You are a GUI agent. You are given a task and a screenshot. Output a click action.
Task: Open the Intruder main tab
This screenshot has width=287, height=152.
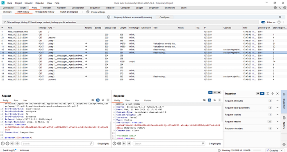click(47, 8)
